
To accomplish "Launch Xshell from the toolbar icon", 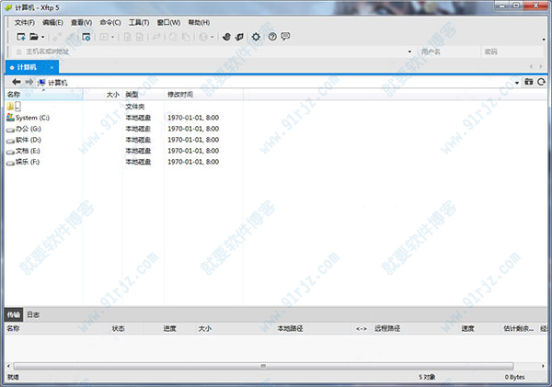I will (x=224, y=36).
